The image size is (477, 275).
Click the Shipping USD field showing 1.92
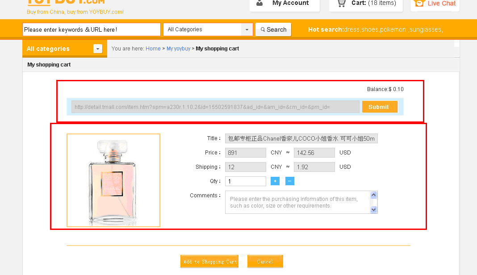pyautogui.click(x=314, y=167)
